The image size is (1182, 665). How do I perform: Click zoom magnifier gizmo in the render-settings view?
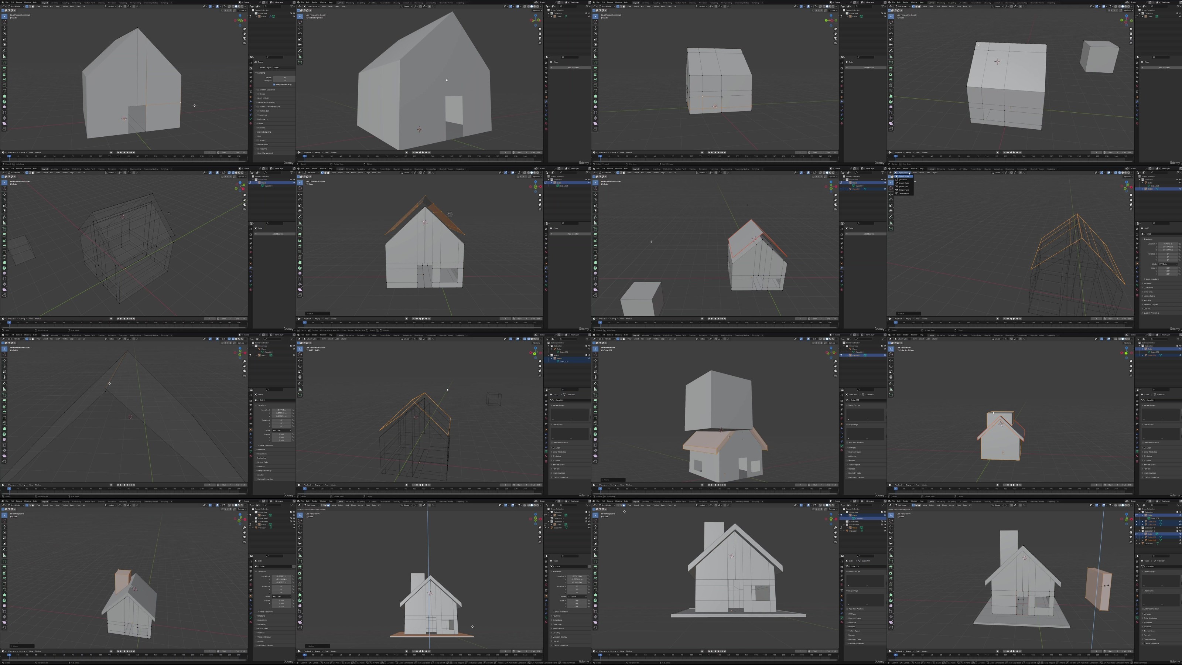point(245,29)
